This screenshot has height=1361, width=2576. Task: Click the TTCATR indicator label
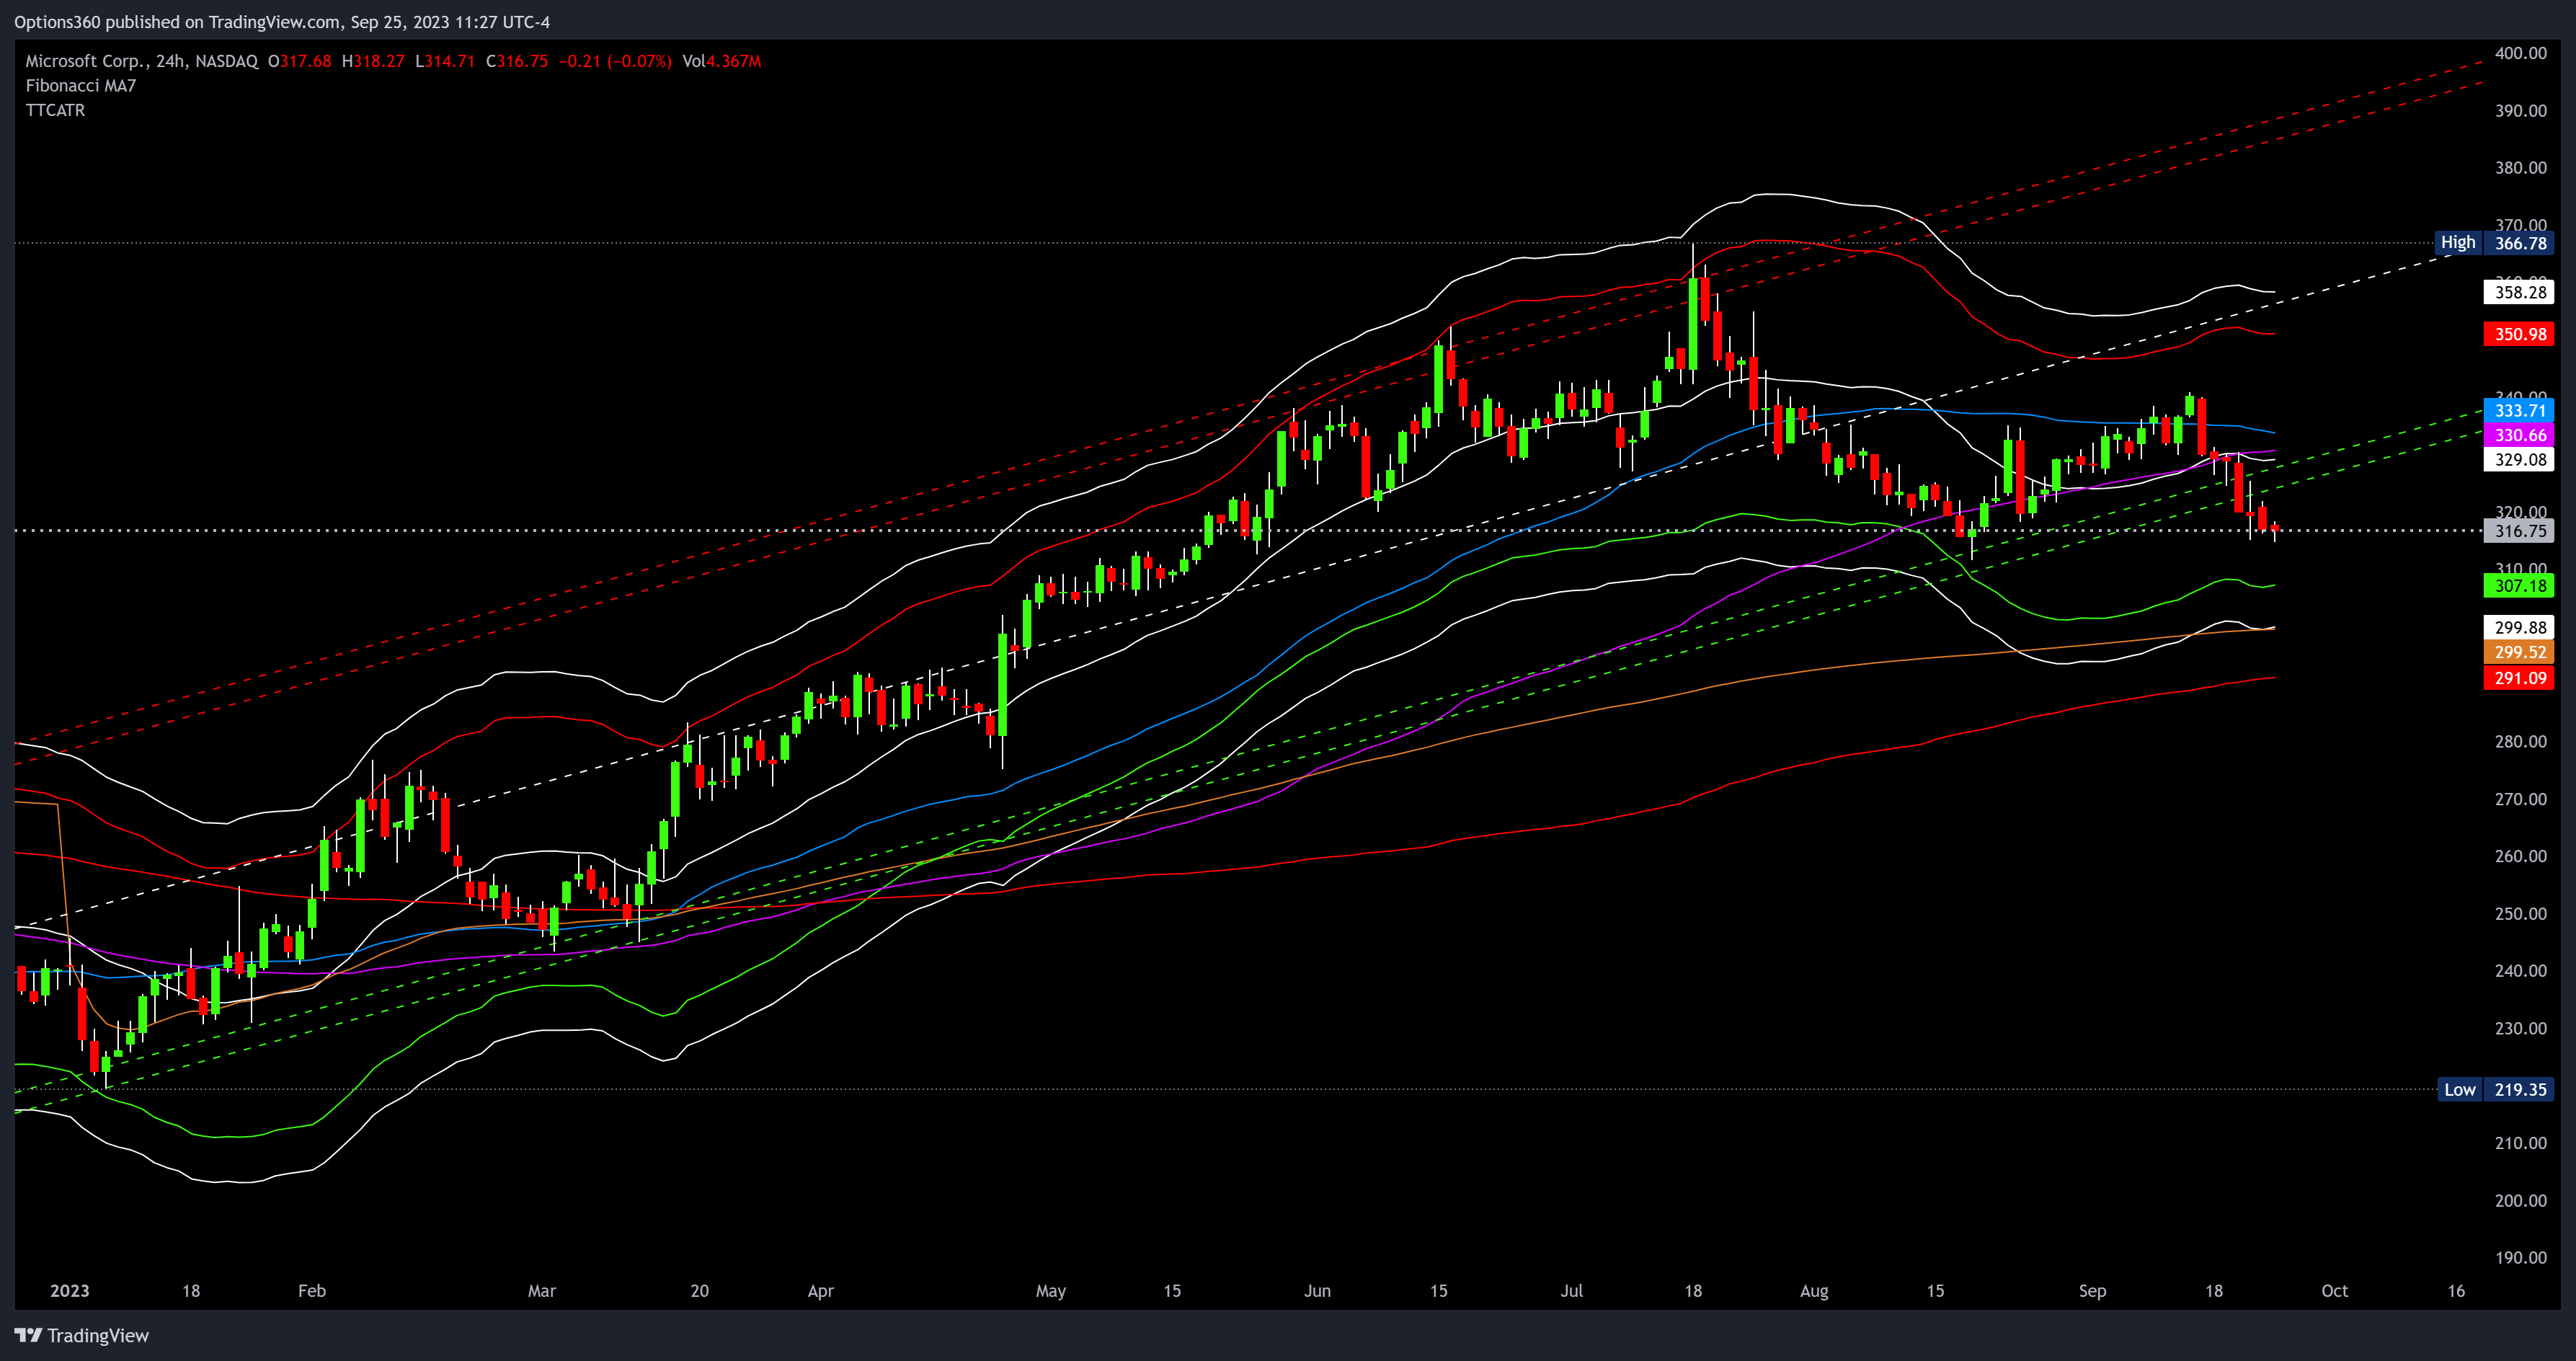[55, 110]
